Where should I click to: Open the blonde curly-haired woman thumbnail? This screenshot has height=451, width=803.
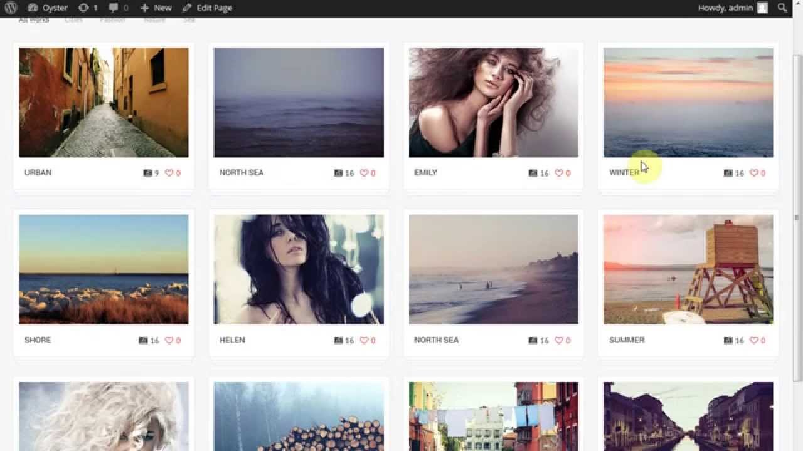pos(104,417)
